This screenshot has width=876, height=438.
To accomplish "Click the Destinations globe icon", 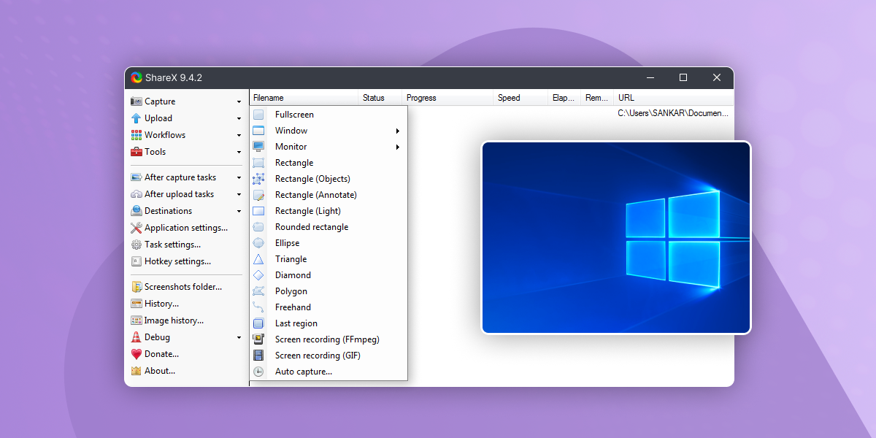I will [136, 211].
